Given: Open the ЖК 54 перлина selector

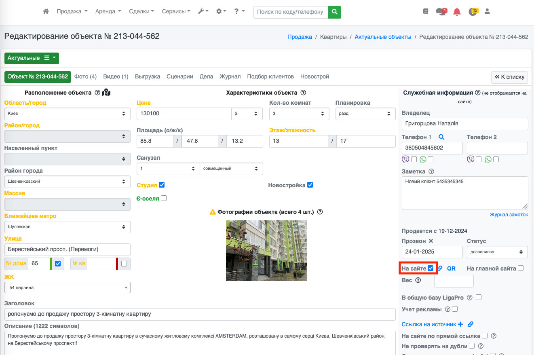Looking at the screenshot, I should coord(67,287).
